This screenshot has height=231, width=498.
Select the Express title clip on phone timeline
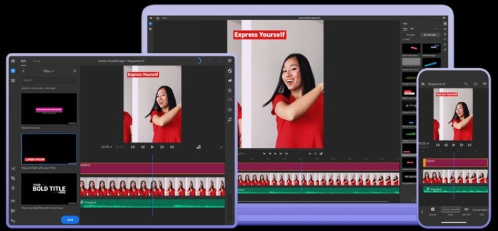tap(456, 163)
